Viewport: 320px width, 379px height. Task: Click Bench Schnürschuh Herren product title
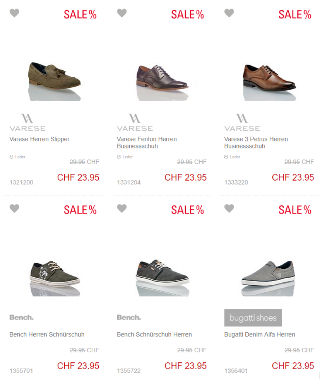[x=154, y=335]
